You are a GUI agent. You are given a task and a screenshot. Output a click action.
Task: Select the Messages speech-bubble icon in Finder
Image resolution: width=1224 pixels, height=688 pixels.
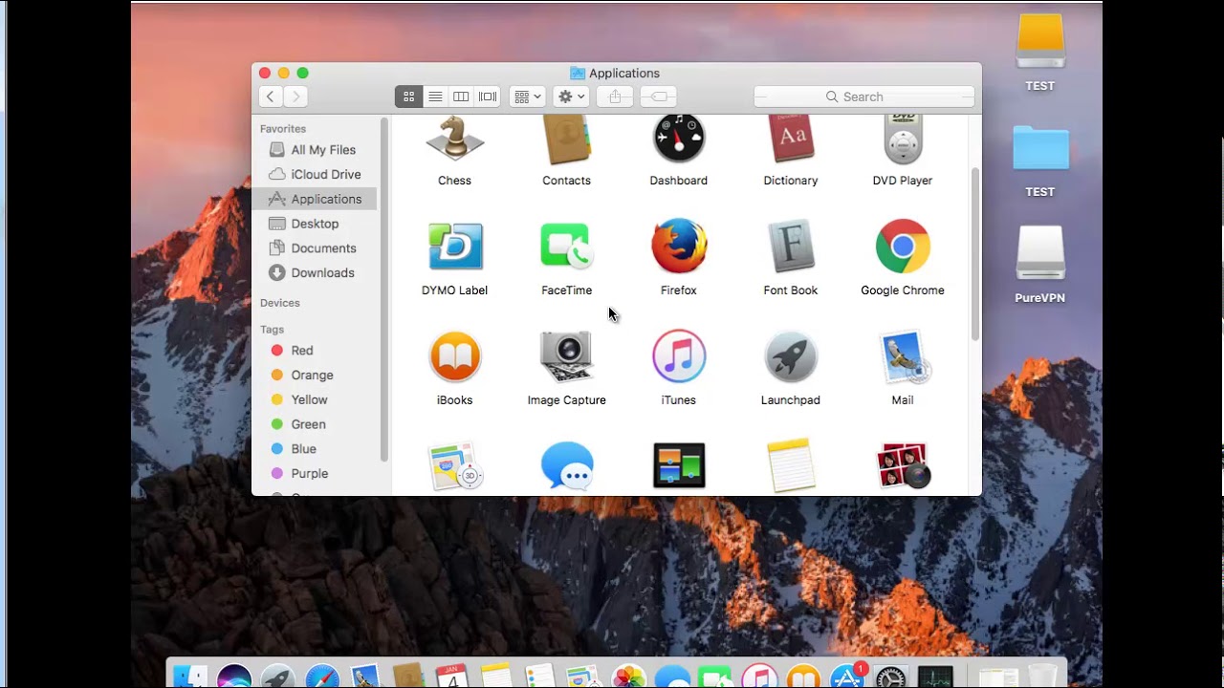567,466
